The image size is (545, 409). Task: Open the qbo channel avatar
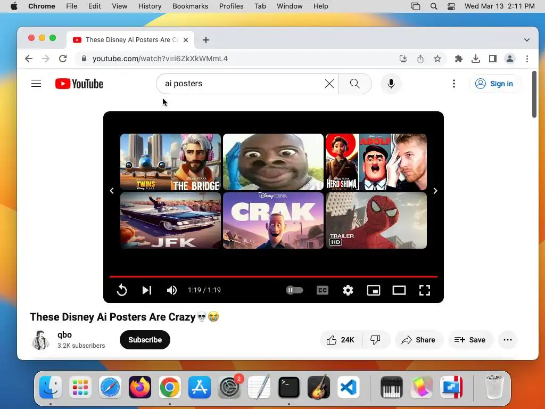pos(40,340)
